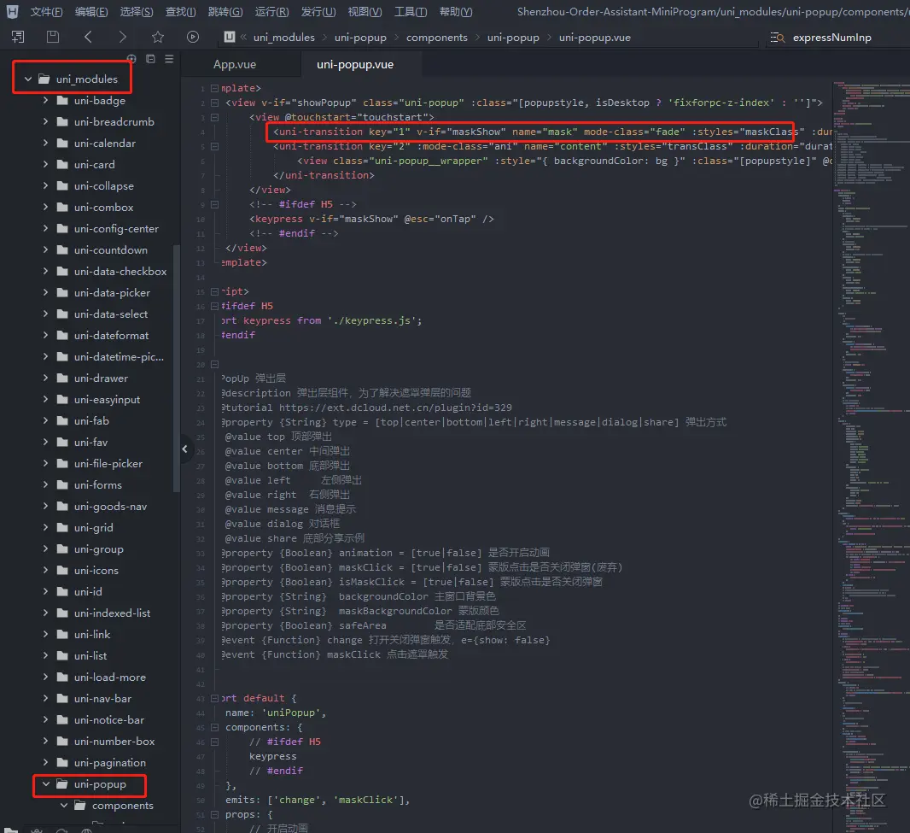This screenshot has height=833, width=910.
Task: Select the uni-file-picker folder
Action: (108, 464)
